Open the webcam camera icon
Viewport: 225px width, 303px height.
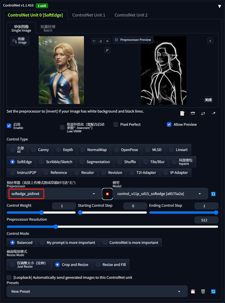click(193, 113)
